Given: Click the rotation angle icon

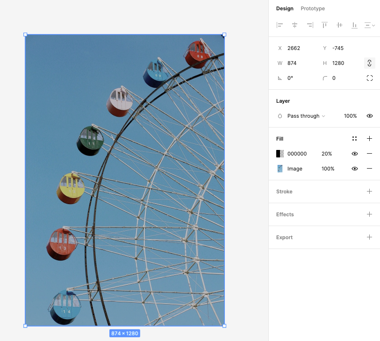Looking at the screenshot, I should [280, 78].
